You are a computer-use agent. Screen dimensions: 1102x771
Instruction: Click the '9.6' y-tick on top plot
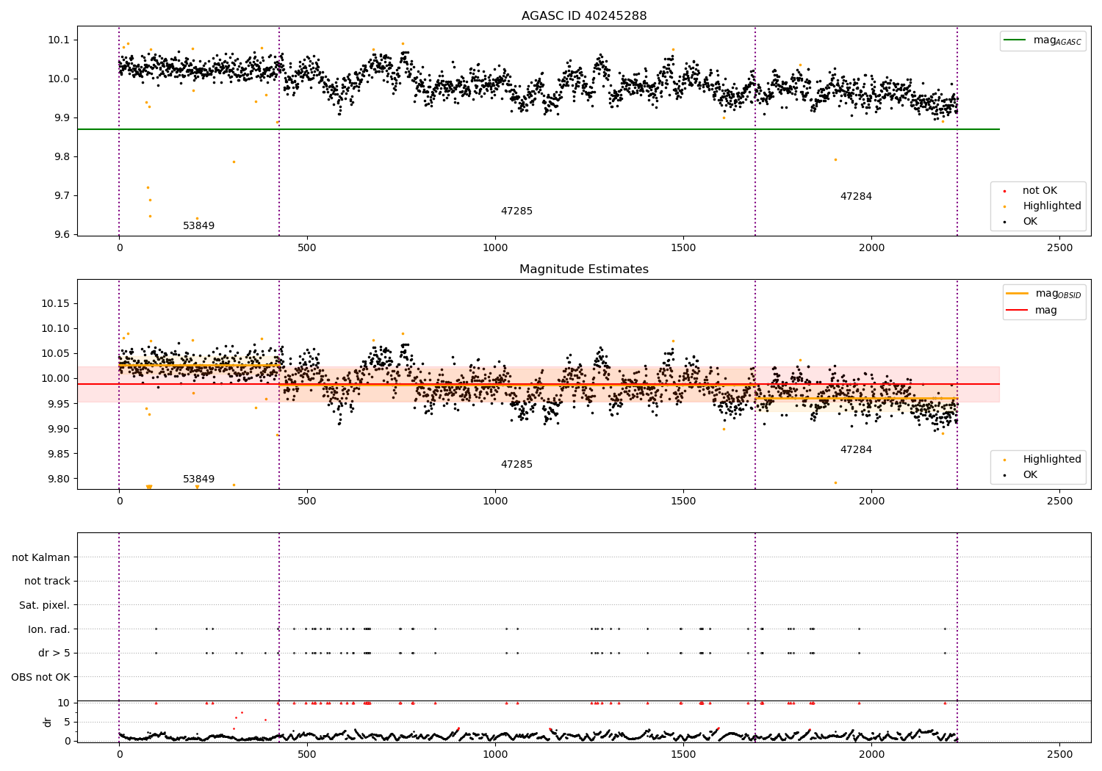pos(62,235)
